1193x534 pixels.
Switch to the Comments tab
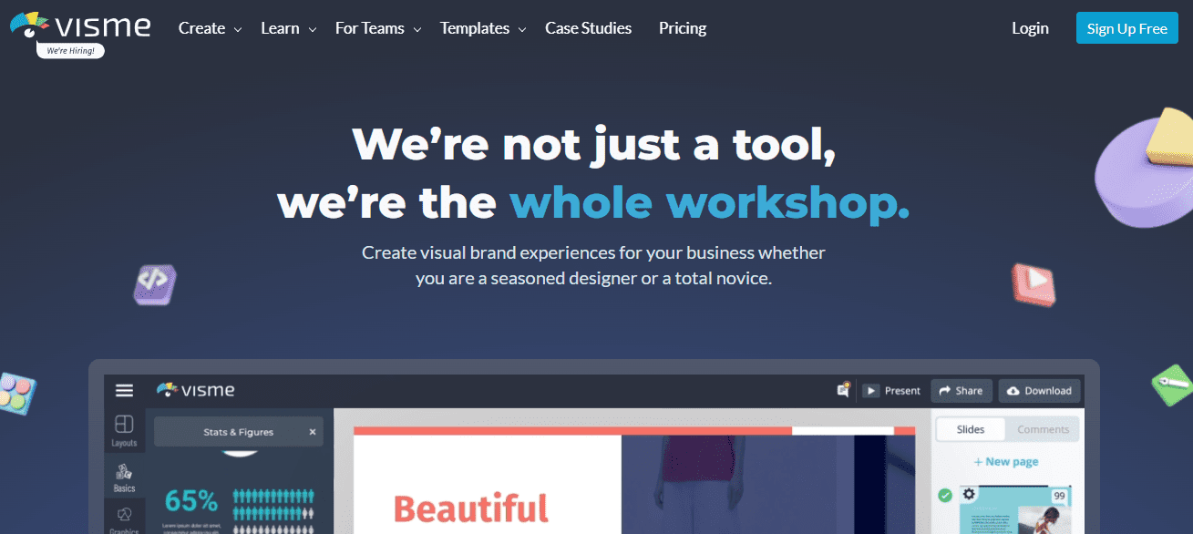coord(1043,429)
